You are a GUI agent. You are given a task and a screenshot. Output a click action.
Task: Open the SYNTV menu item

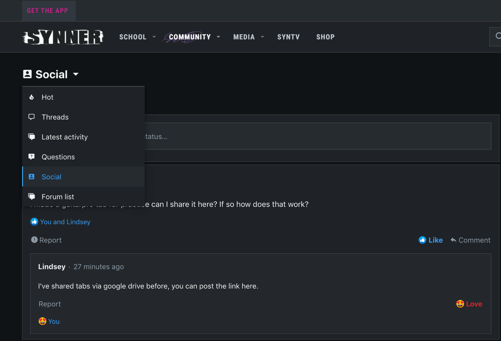pyautogui.click(x=288, y=37)
